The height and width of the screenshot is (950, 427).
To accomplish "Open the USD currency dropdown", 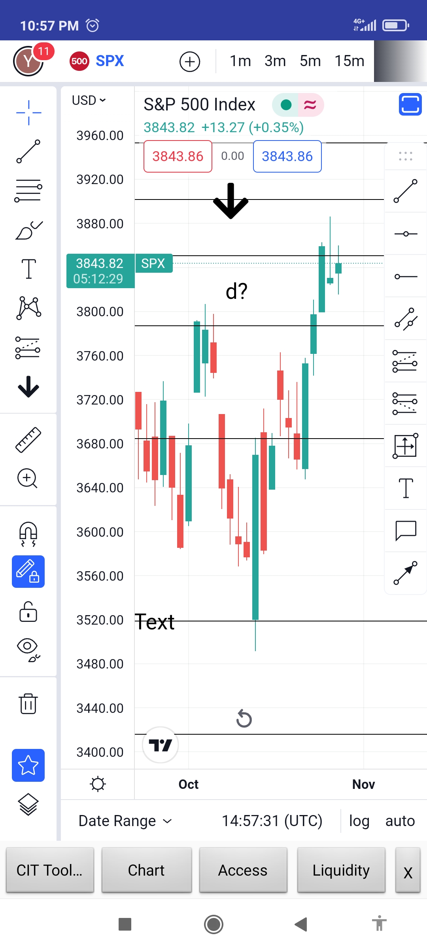I will (x=89, y=101).
